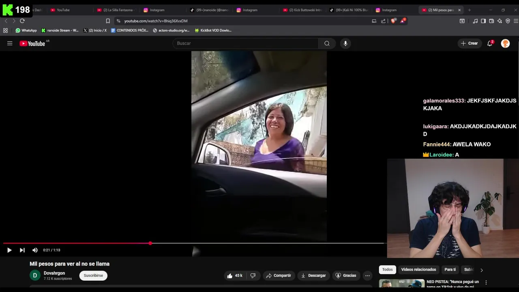Switch to the YouTube browser tab

63,10
